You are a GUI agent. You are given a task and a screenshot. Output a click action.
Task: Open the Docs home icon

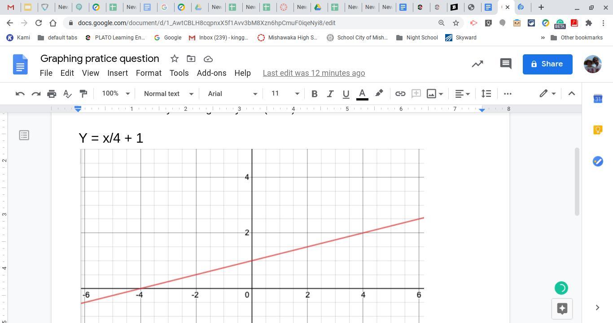[x=20, y=64]
